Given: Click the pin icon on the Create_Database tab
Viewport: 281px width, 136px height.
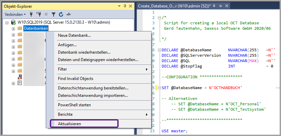Looking at the screenshot, I should pos(220,6).
